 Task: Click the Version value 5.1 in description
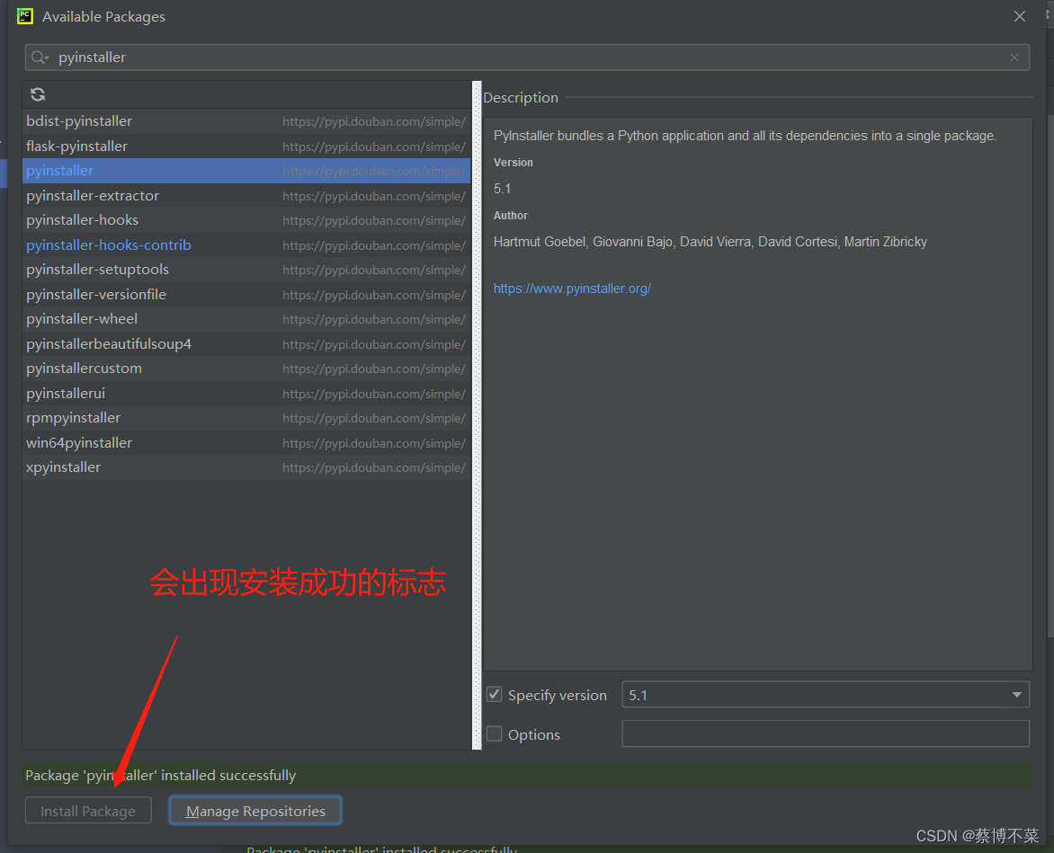[x=502, y=189]
